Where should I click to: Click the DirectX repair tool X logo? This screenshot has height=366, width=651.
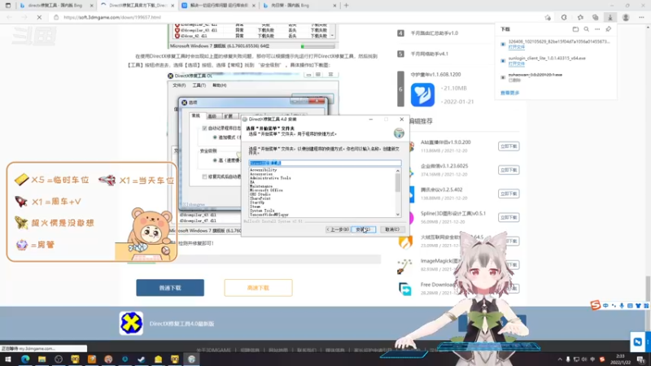coord(131,323)
